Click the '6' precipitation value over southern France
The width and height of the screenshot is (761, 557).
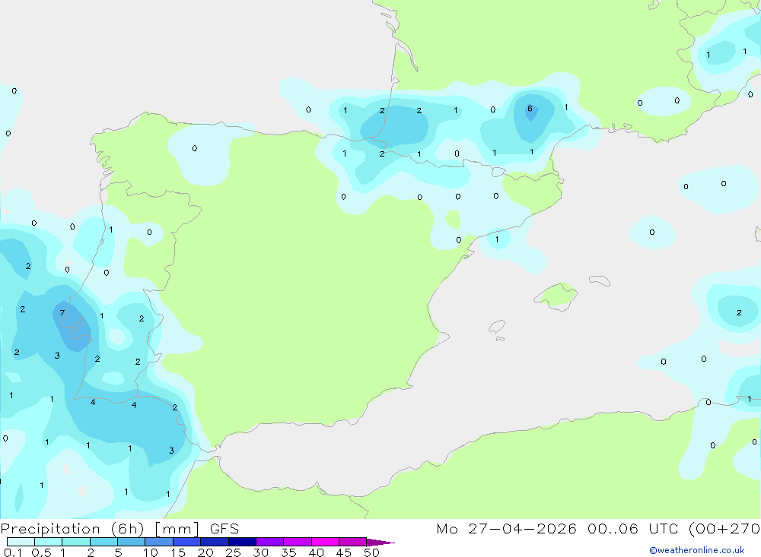pyautogui.click(x=530, y=109)
